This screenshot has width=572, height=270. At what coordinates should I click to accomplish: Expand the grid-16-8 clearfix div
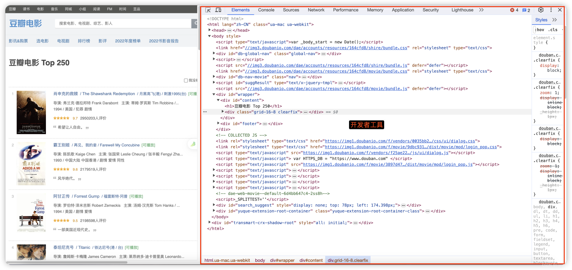[x=223, y=112]
